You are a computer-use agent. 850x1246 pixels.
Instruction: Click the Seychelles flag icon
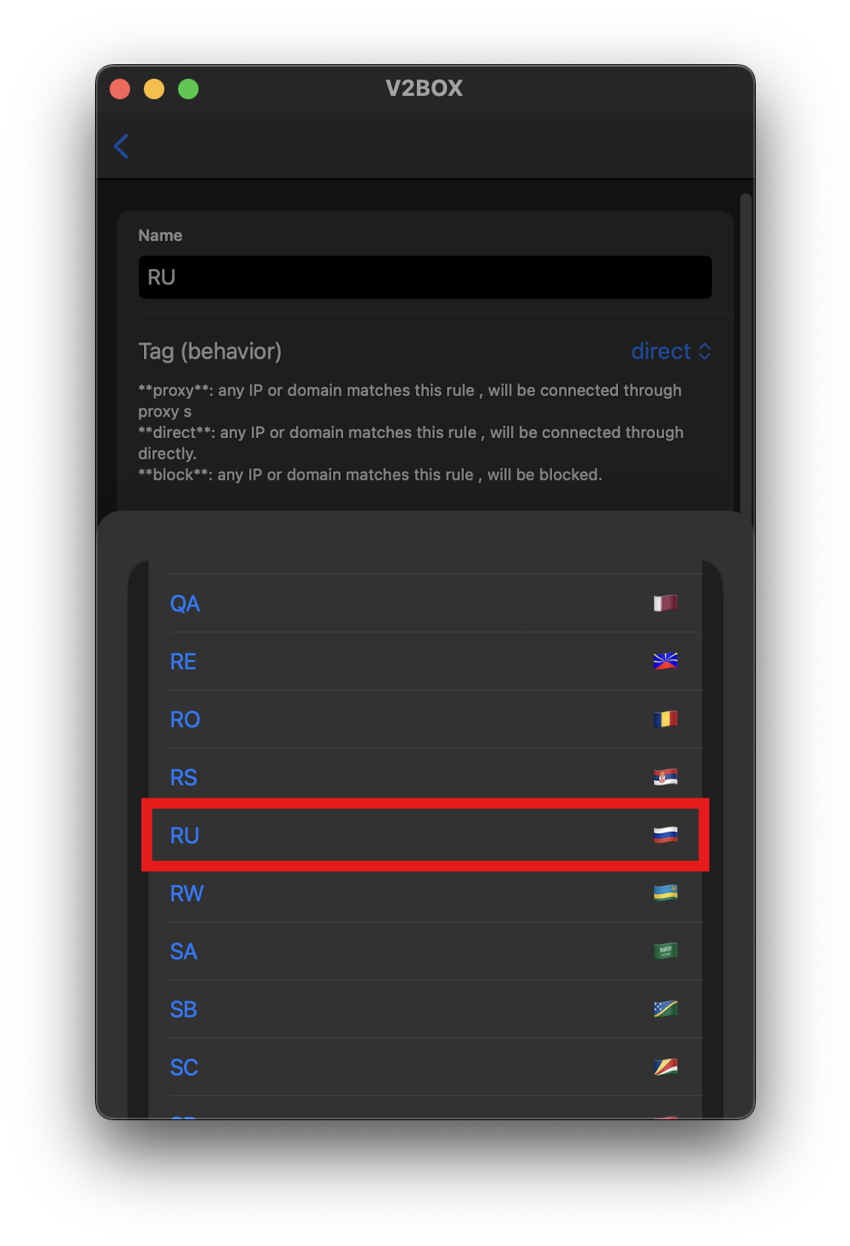(665, 1067)
